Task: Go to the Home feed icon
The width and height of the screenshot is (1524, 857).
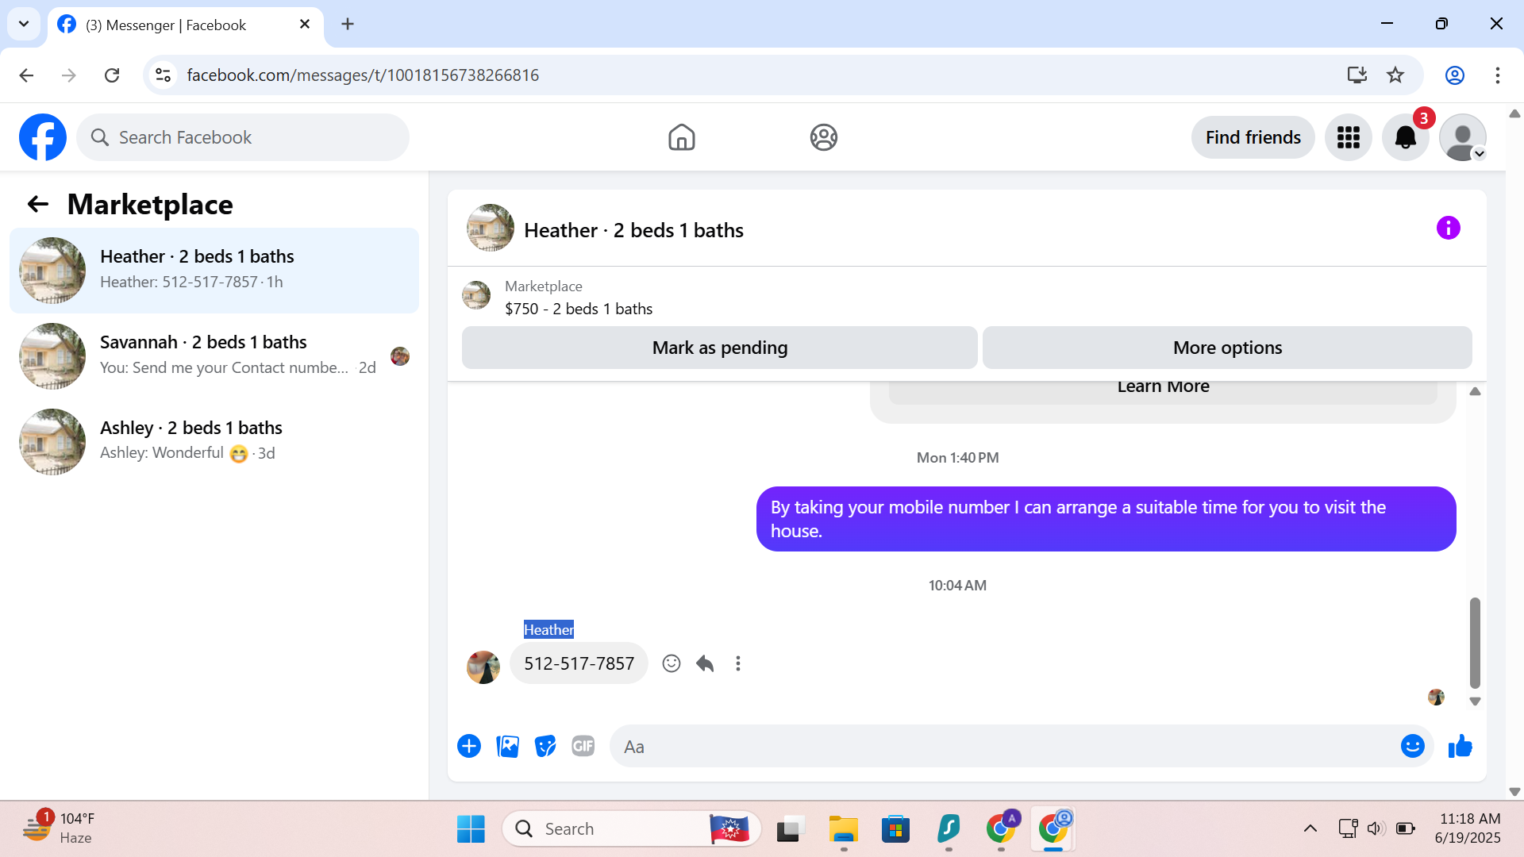Action: pos(681,137)
